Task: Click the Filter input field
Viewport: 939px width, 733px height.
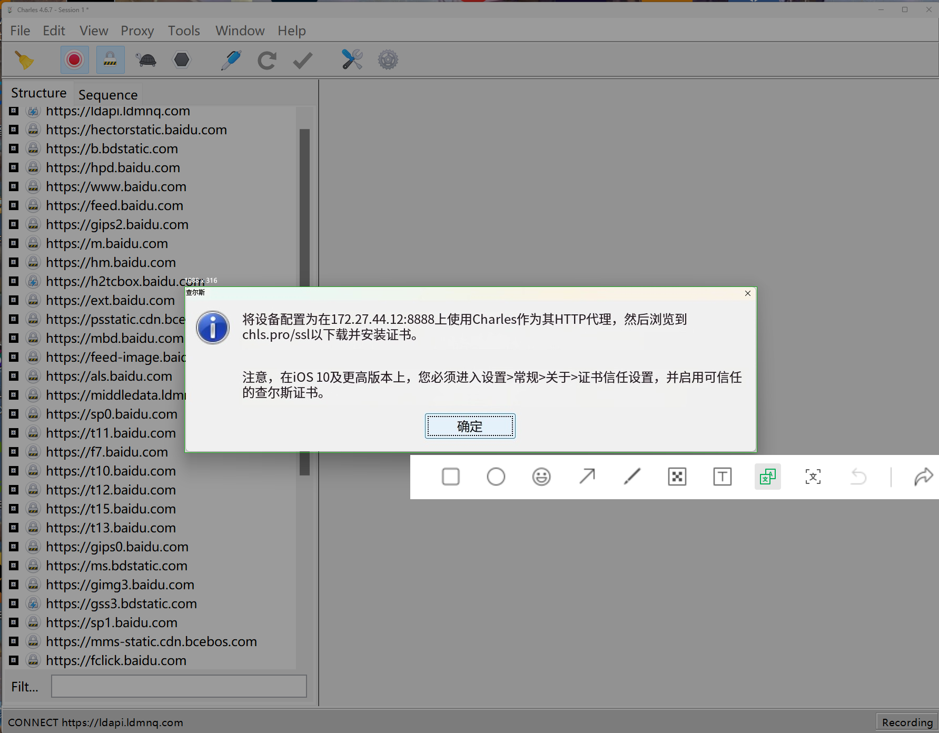Action: tap(179, 687)
